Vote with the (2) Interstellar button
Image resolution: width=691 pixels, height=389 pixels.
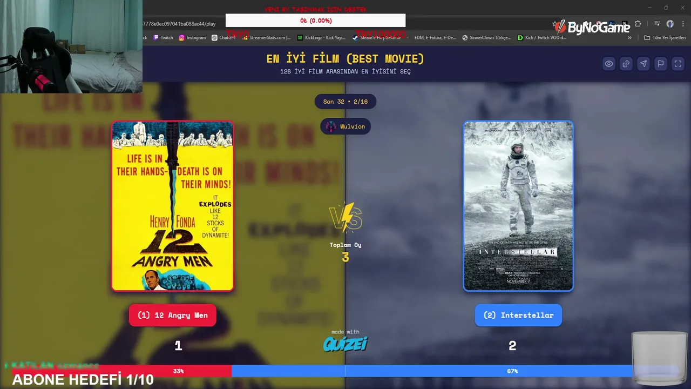[518, 316]
